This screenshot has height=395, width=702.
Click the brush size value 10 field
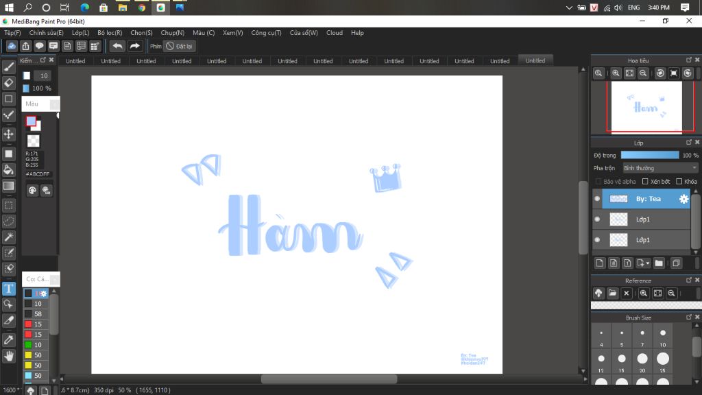tap(43, 75)
